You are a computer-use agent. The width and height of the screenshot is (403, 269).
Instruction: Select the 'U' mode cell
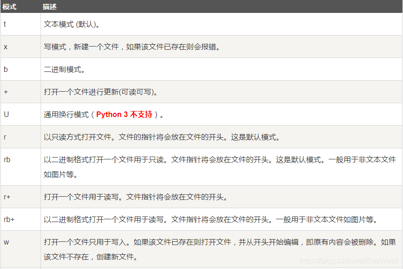click(21, 115)
